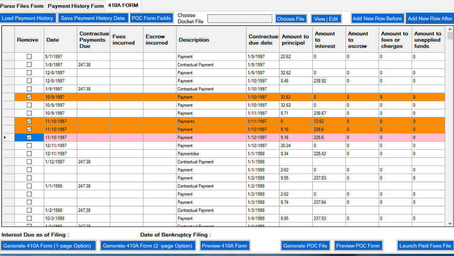Save Payment History Data
This screenshot has width=454, height=256.
coord(93,18)
